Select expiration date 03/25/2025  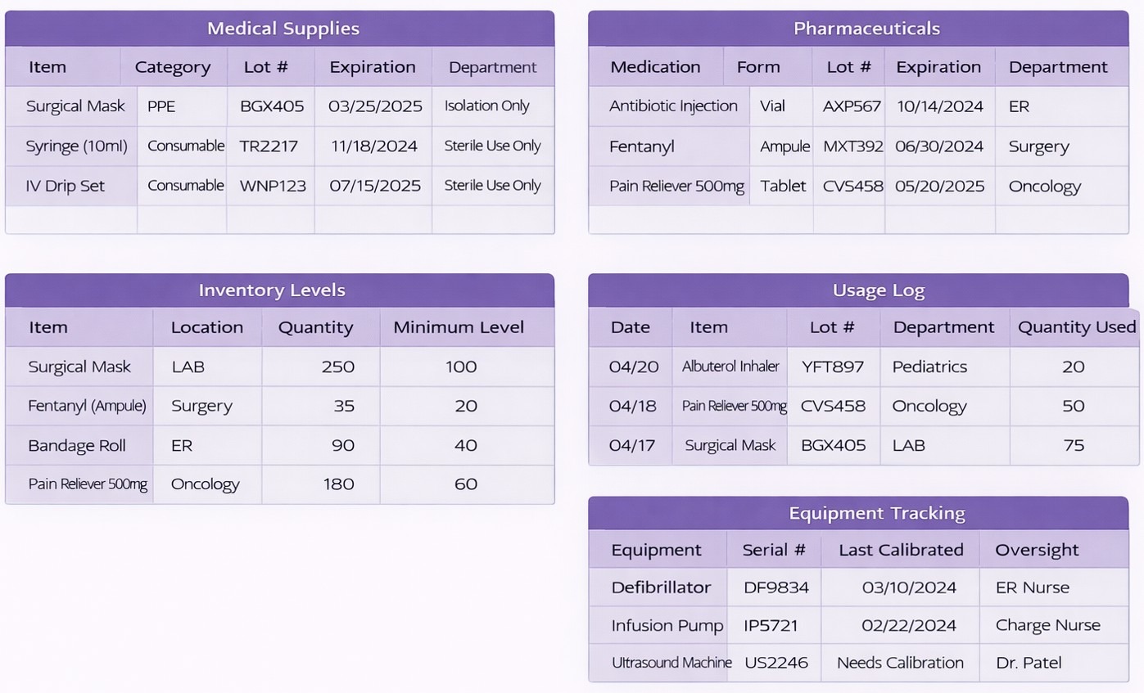[x=375, y=106]
